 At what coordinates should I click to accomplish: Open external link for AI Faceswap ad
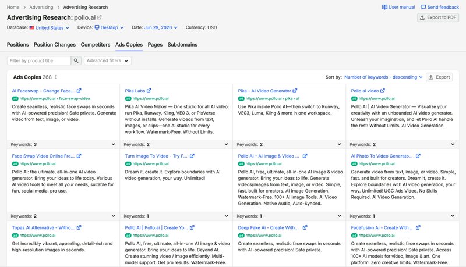(79, 91)
